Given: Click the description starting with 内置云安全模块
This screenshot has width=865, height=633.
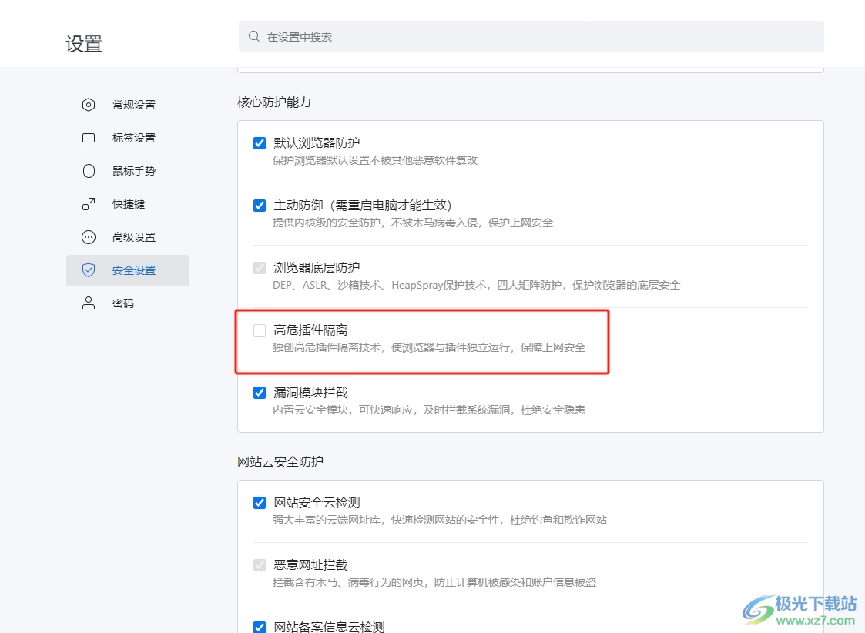Looking at the screenshot, I should pos(428,410).
